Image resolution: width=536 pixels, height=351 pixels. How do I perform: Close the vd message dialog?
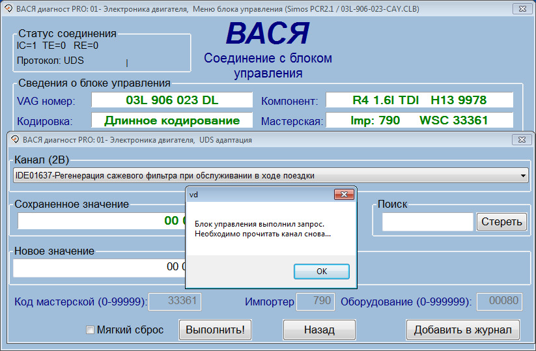344,195
